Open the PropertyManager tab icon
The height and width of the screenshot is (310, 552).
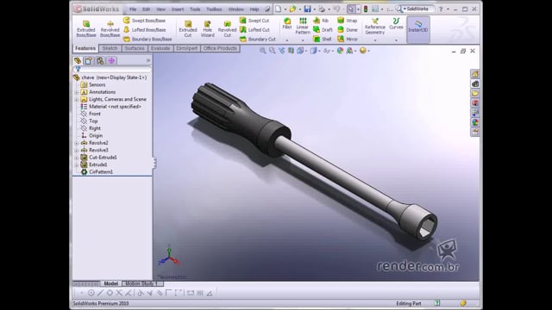point(88,60)
